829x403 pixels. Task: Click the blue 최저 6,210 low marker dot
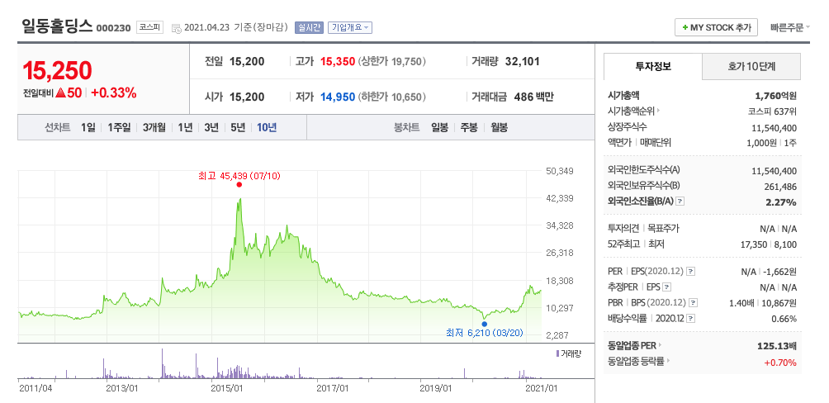(x=484, y=324)
